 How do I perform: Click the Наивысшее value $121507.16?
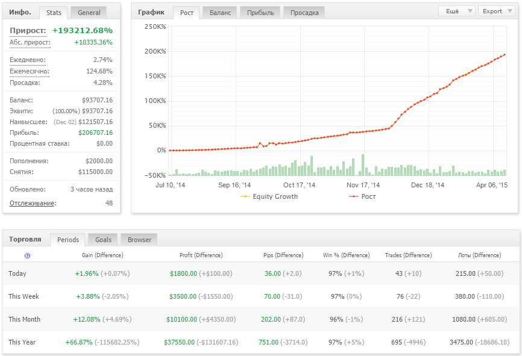(96, 122)
